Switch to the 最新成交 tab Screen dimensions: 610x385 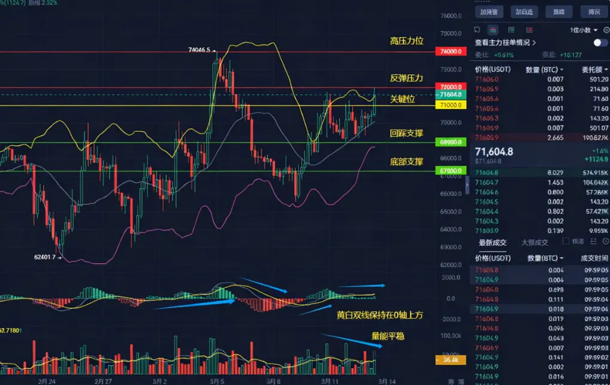[493, 242]
